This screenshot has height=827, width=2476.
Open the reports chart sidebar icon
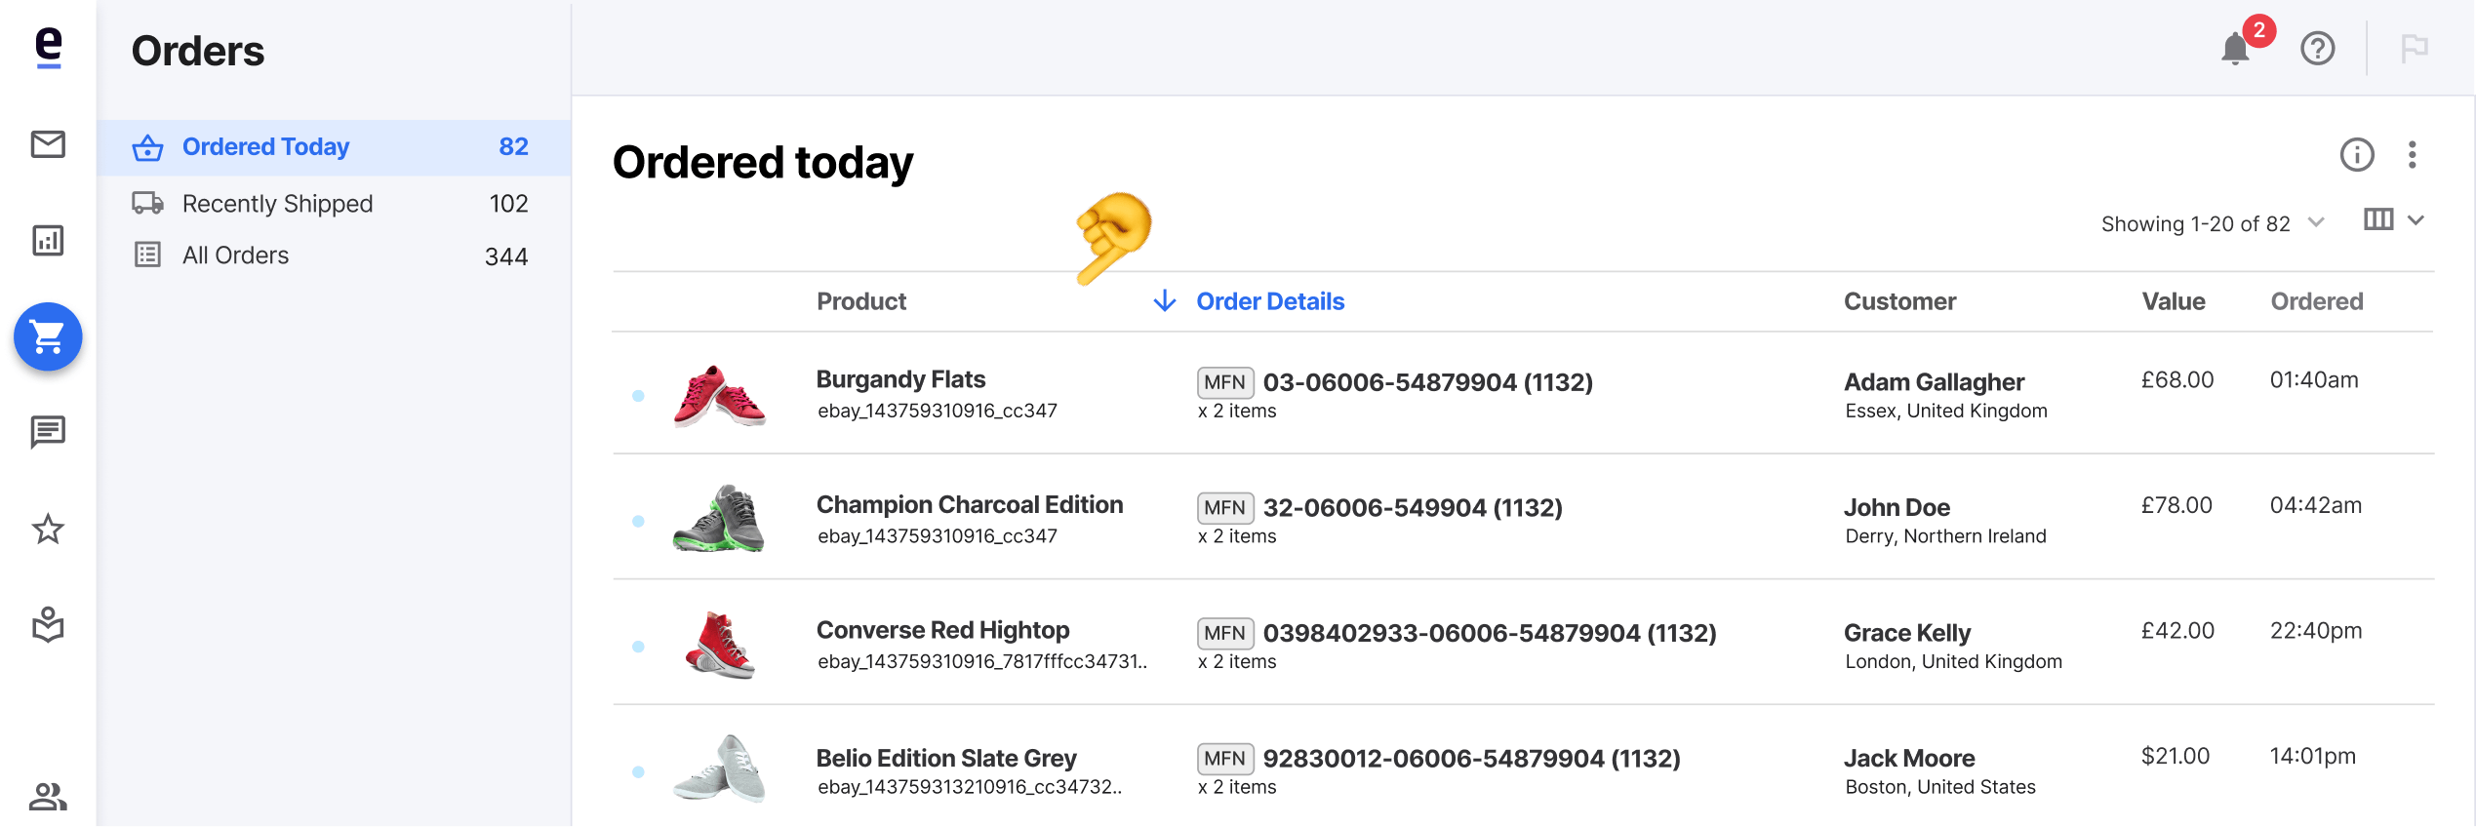48,240
